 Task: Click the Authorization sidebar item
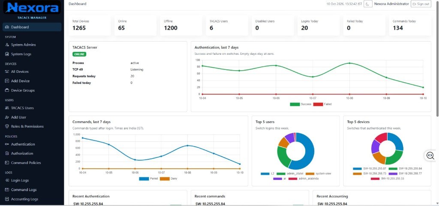32,153
